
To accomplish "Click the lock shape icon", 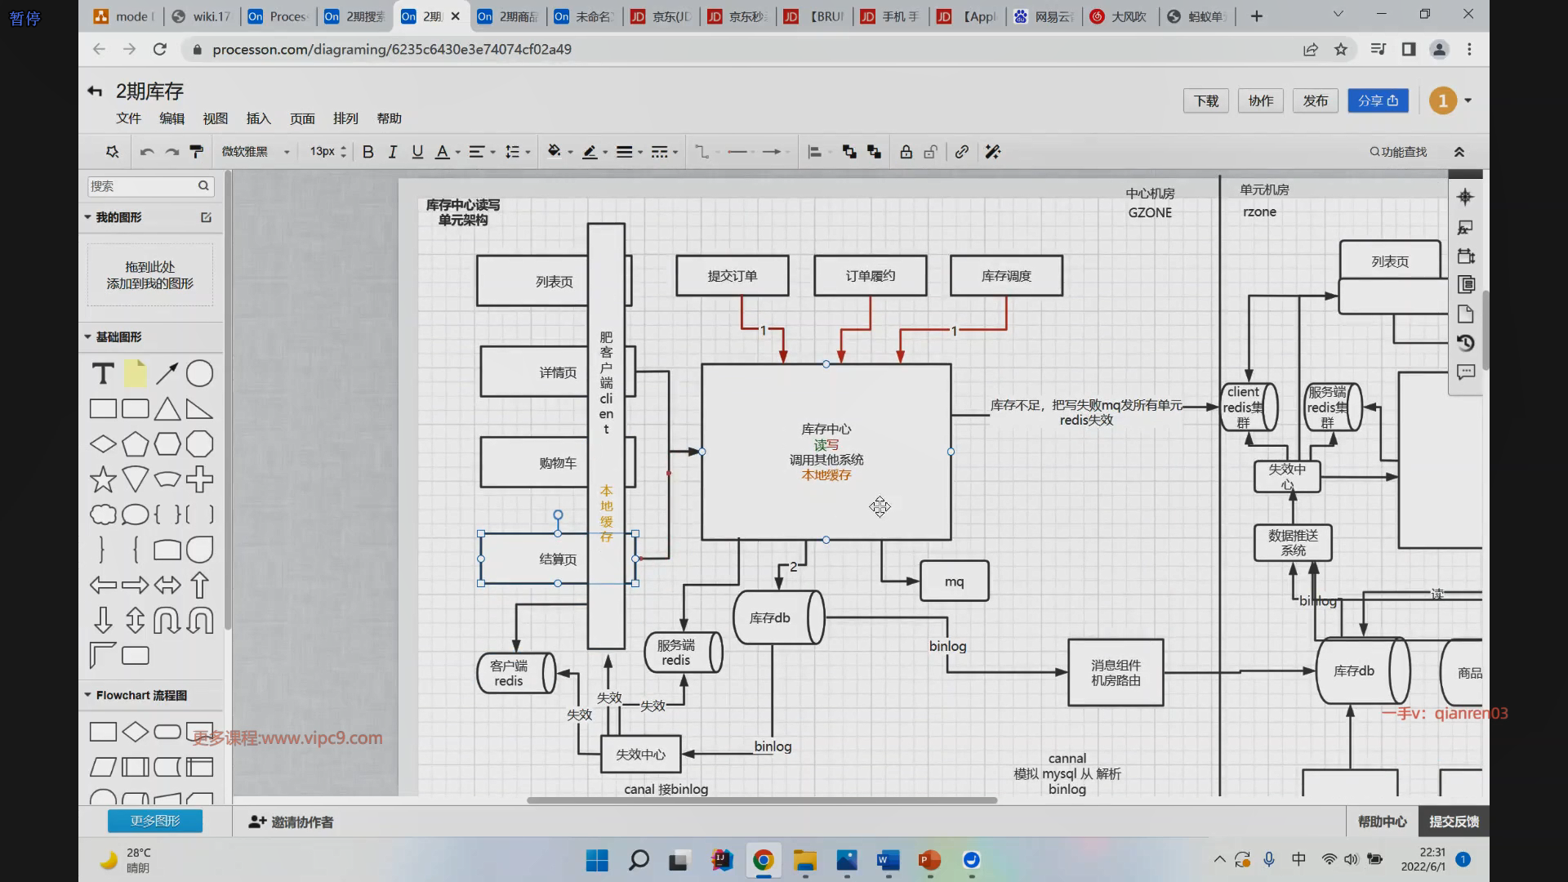I will pos(906,152).
